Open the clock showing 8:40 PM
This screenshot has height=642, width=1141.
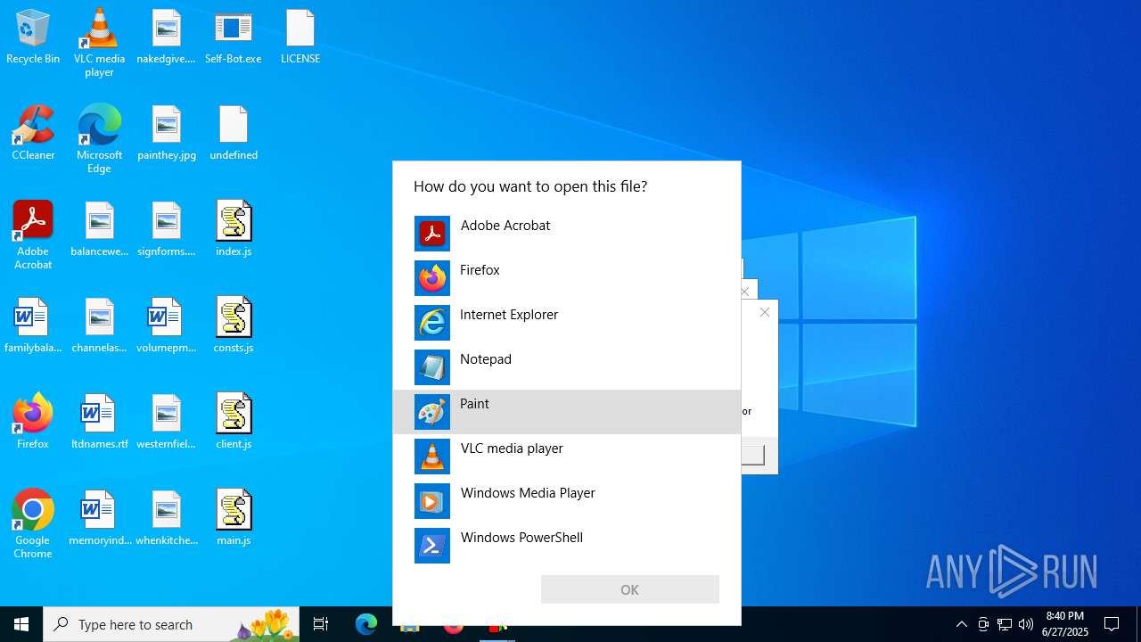tap(1065, 624)
